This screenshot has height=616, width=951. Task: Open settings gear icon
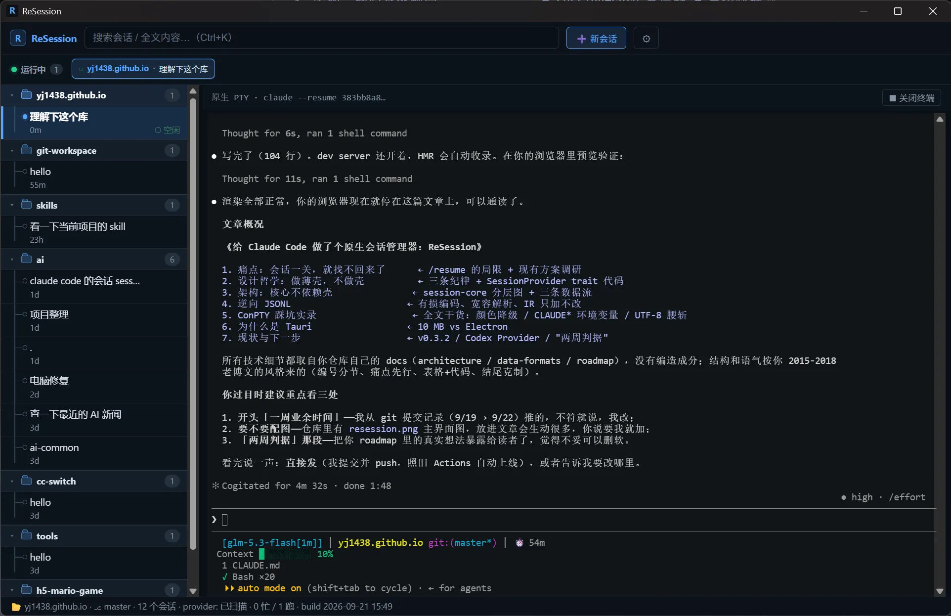coord(646,38)
